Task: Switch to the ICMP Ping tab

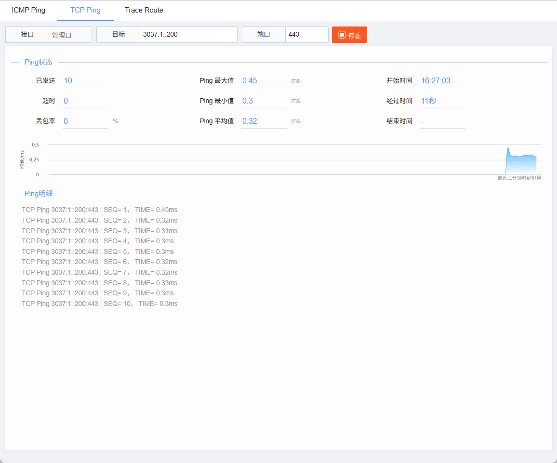Action: (28, 10)
